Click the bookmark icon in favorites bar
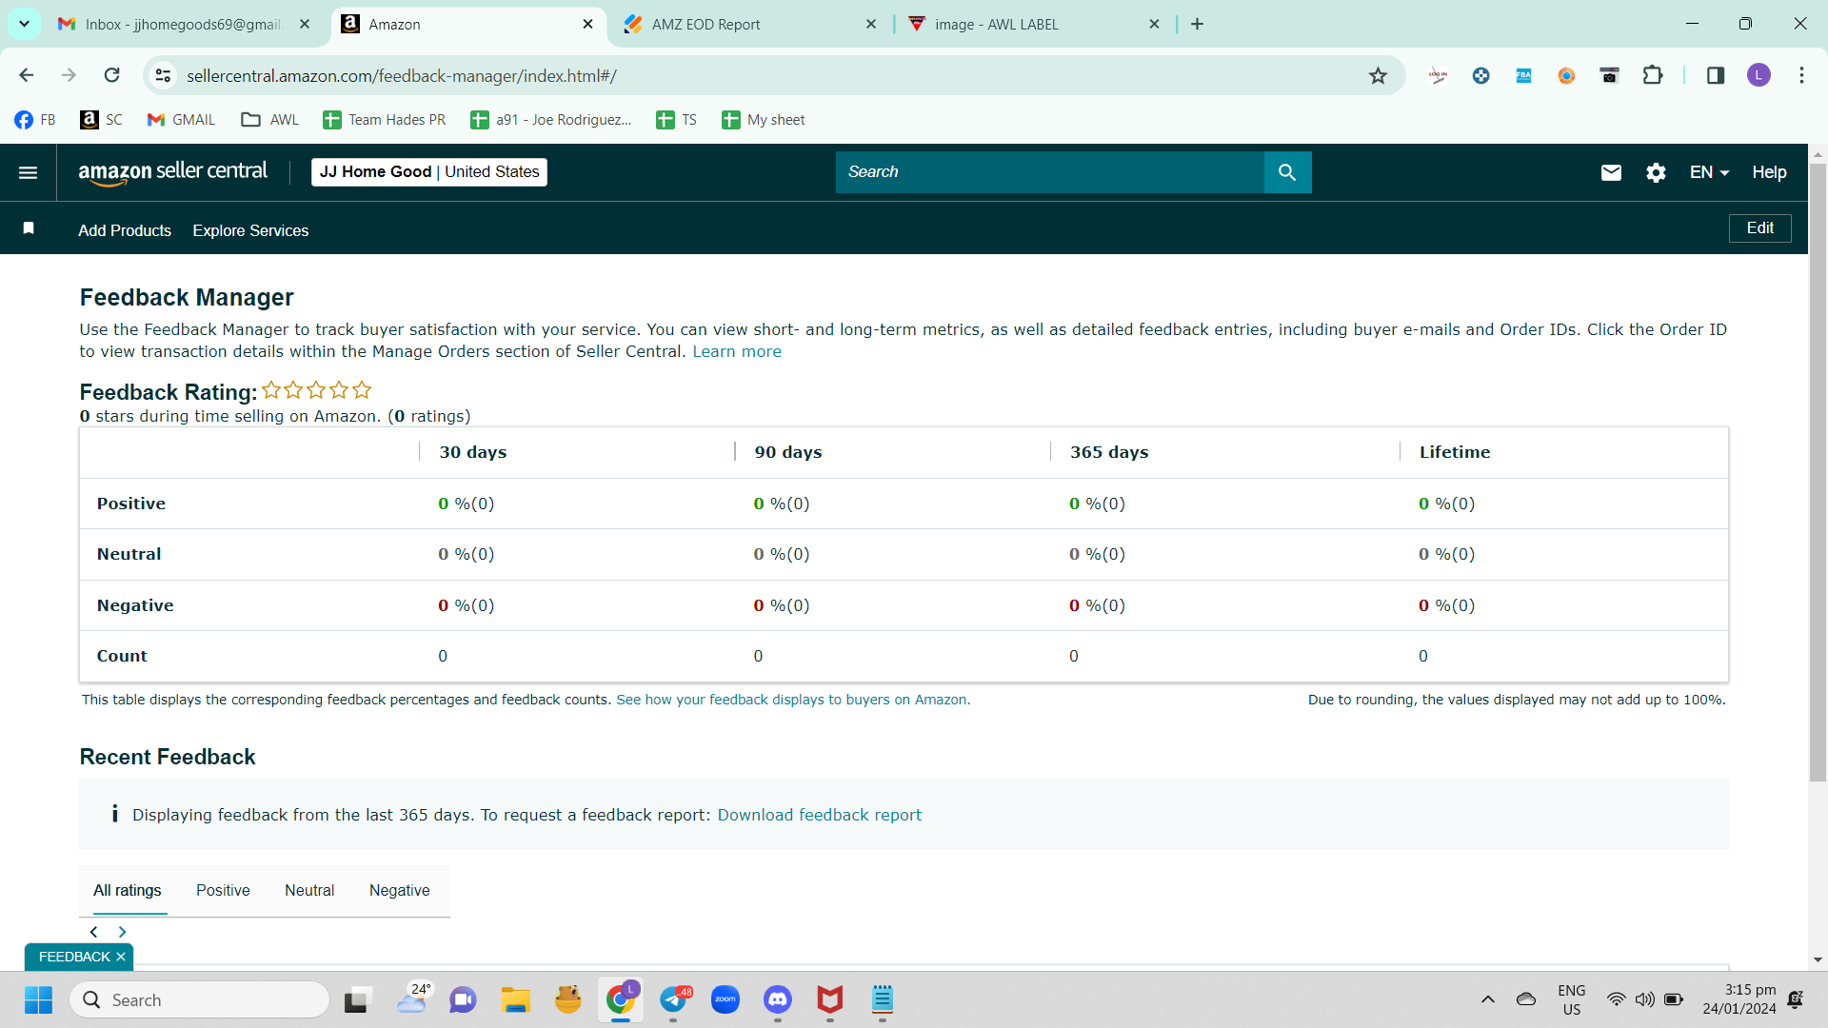Viewport: 1828px width, 1028px height. [29, 228]
